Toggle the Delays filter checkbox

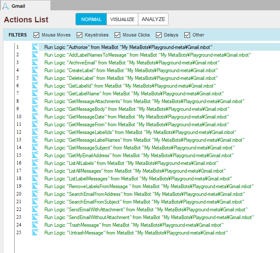click(x=159, y=35)
